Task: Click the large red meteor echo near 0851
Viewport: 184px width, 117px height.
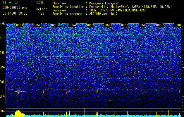Action: tap(18, 91)
